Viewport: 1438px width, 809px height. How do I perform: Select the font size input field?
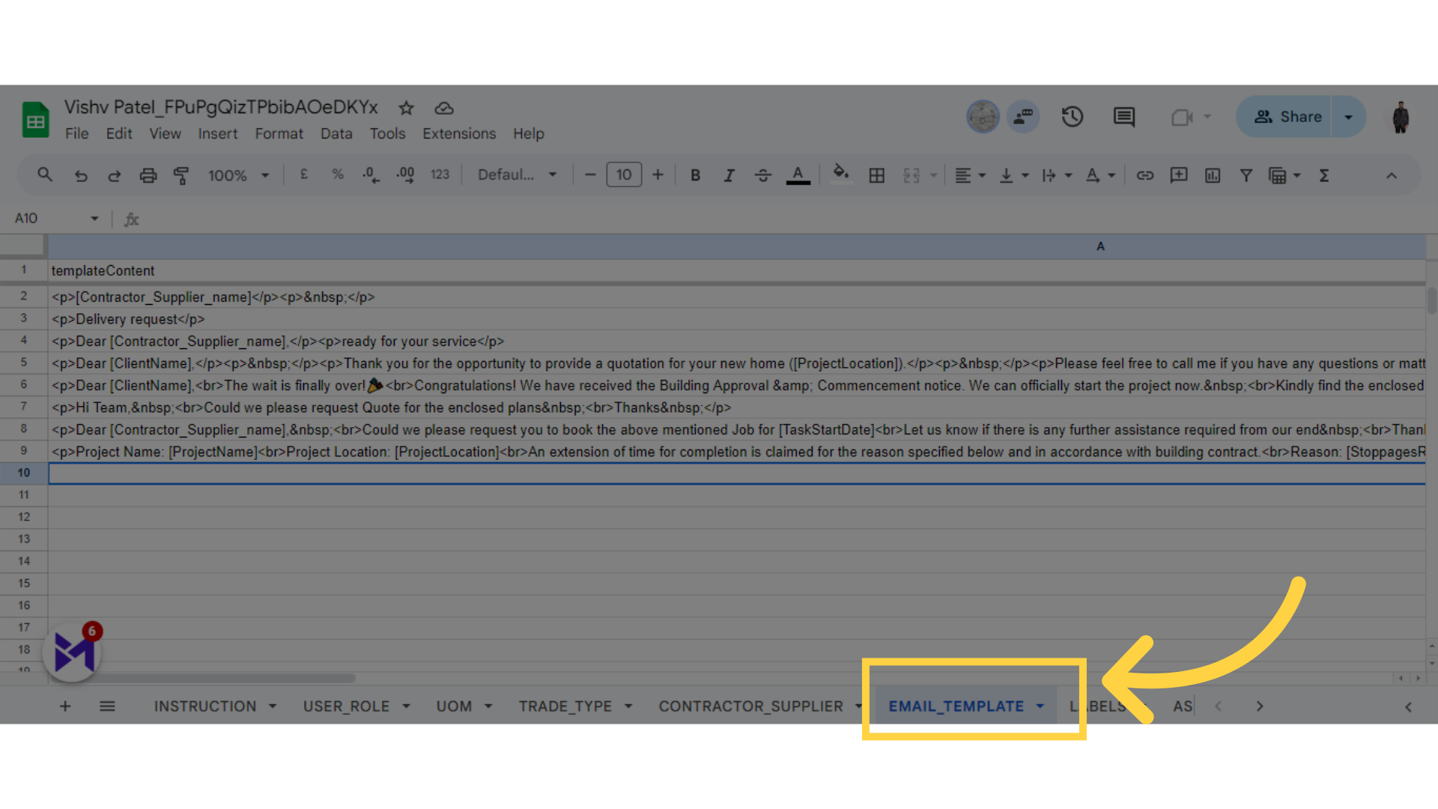(x=623, y=175)
